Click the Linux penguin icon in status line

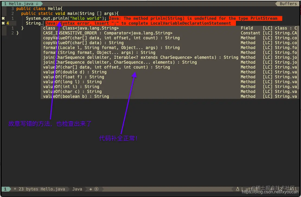tap(238, 189)
